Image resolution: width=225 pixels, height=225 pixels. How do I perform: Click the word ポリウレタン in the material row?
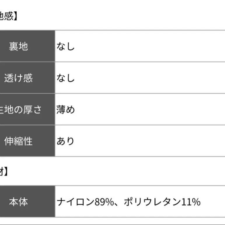click(x=151, y=202)
